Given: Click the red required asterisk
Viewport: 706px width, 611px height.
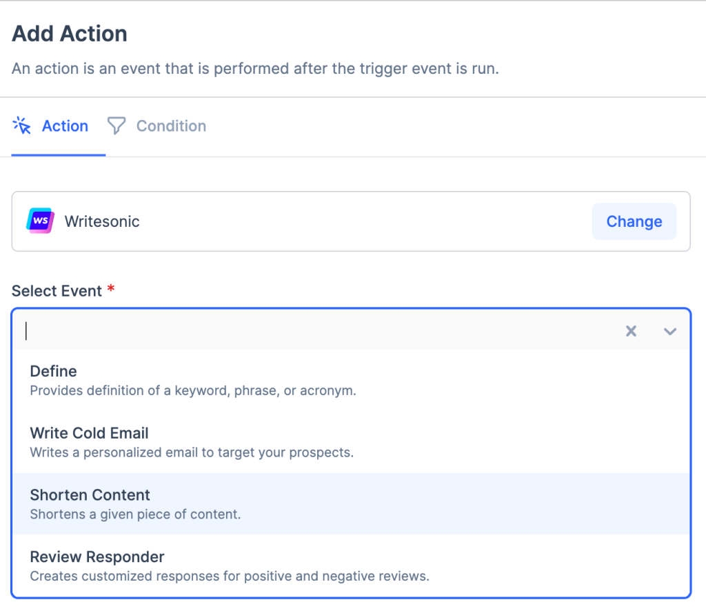Looking at the screenshot, I should click(110, 290).
